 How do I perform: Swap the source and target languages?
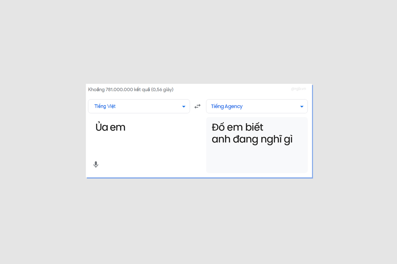(x=197, y=106)
